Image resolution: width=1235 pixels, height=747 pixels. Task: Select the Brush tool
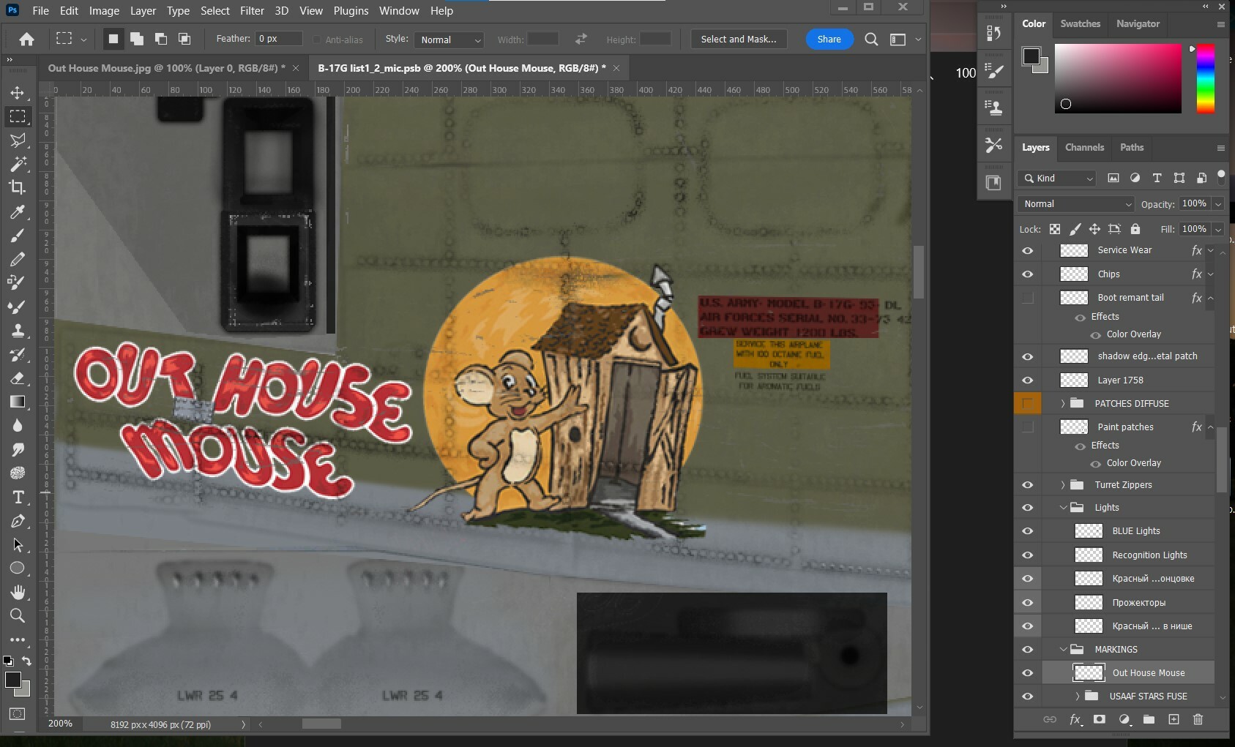(x=18, y=235)
